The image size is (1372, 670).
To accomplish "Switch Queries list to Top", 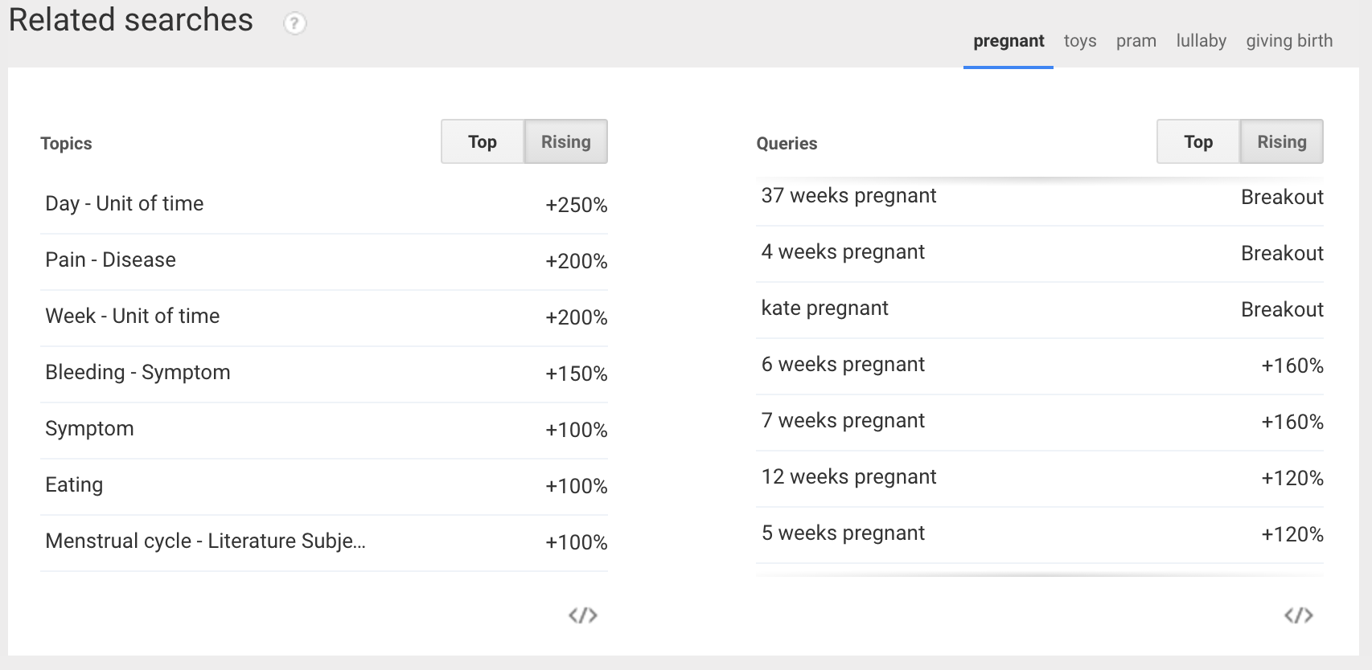I will tap(1197, 142).
